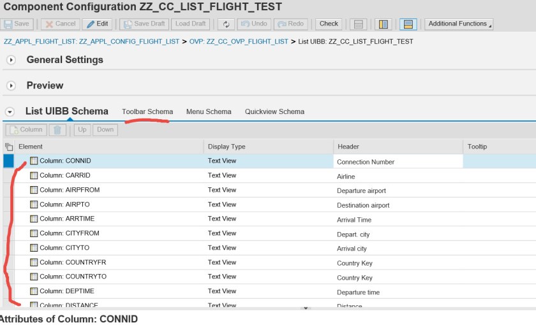Expand the Preview section

(x=11, y=85)
